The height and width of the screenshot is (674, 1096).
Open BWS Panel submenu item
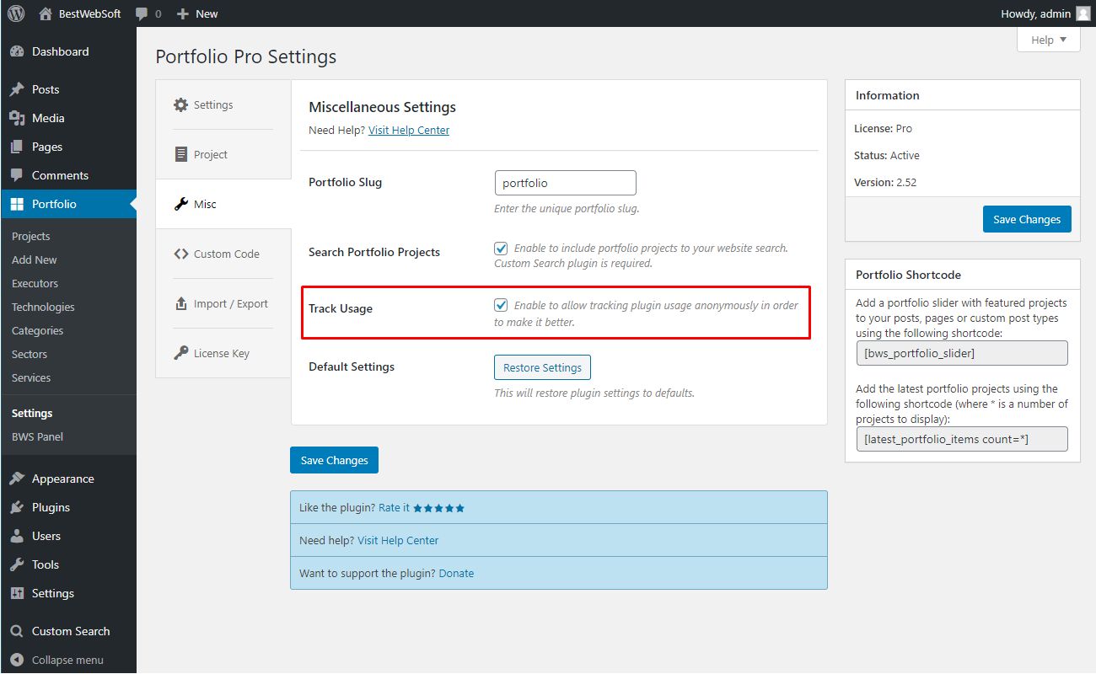pos(37,436)
